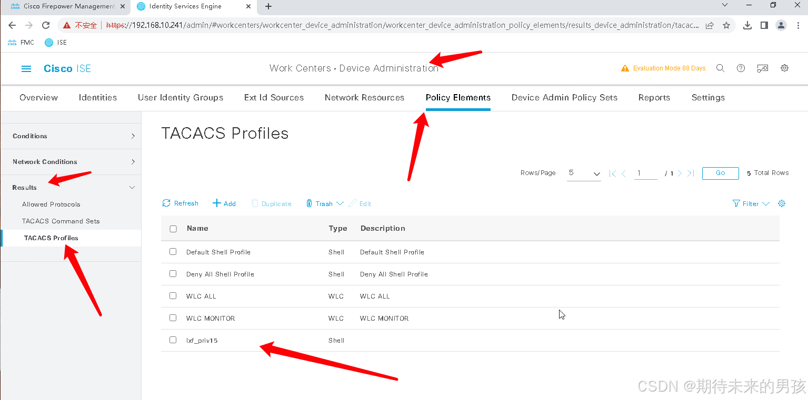Viewport: 808px width, 400px height.
Task: Share this page icon in address bar
Action: pos(710,25)
